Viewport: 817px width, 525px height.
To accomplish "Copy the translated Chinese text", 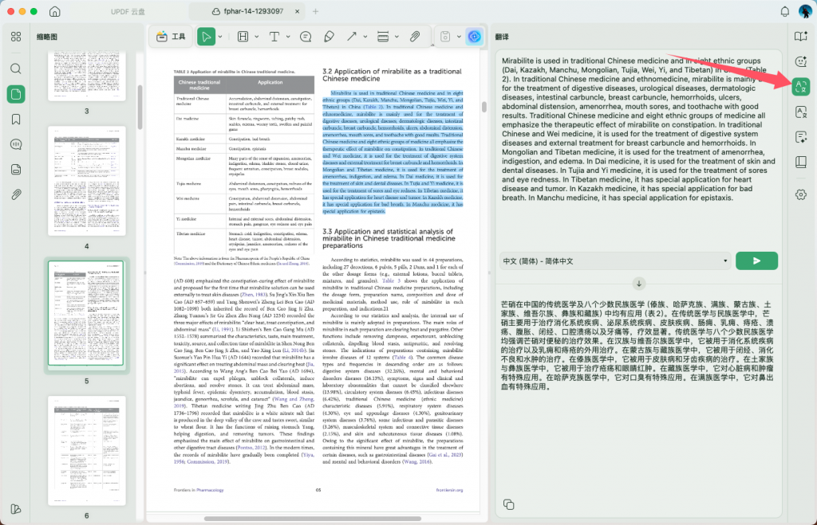I will (x=509, y=504).
